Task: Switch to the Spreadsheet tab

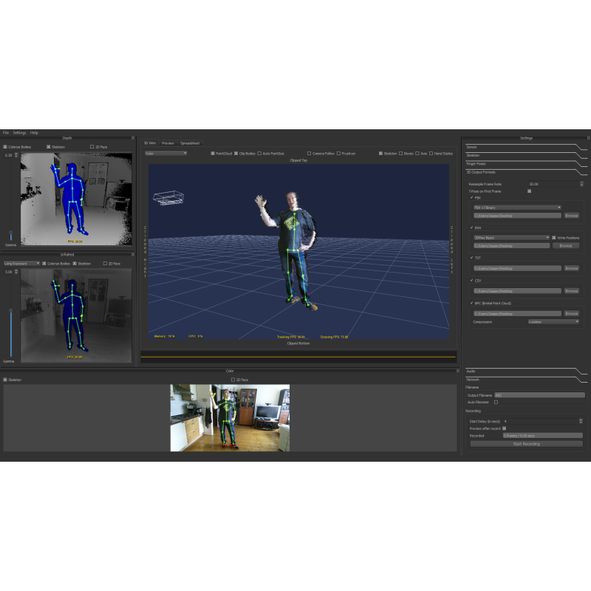Action: coord(190,143)
